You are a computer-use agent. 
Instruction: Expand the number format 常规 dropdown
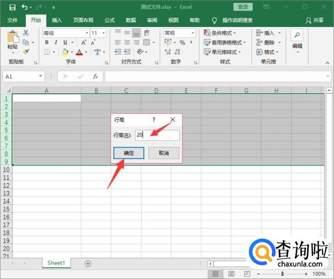(x=192, y=33)
